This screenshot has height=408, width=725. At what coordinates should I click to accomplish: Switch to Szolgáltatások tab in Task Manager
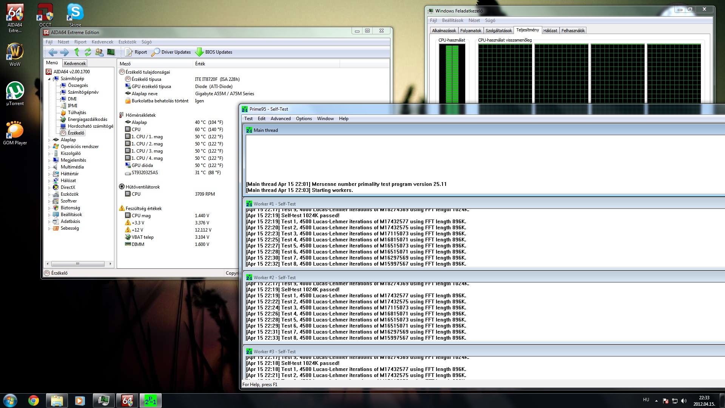[x=498, y=31]
